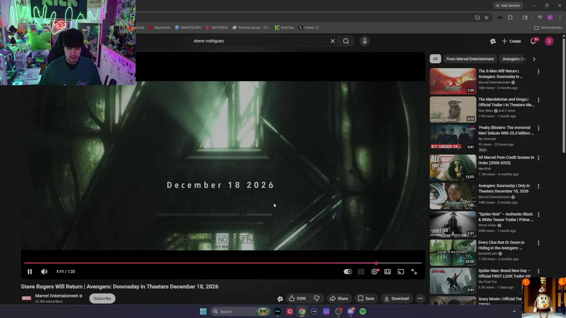Search with your voice microphone

tap(364, 41)
